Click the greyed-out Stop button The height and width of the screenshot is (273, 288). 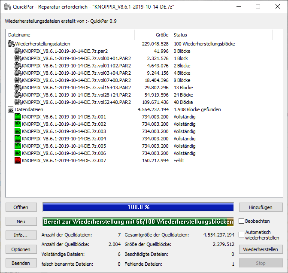coord(261,263)
